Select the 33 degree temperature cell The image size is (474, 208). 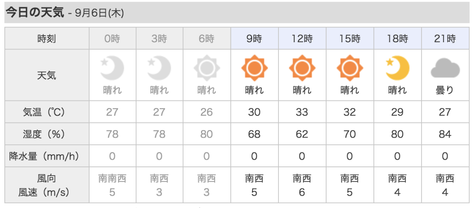point(302,112)
